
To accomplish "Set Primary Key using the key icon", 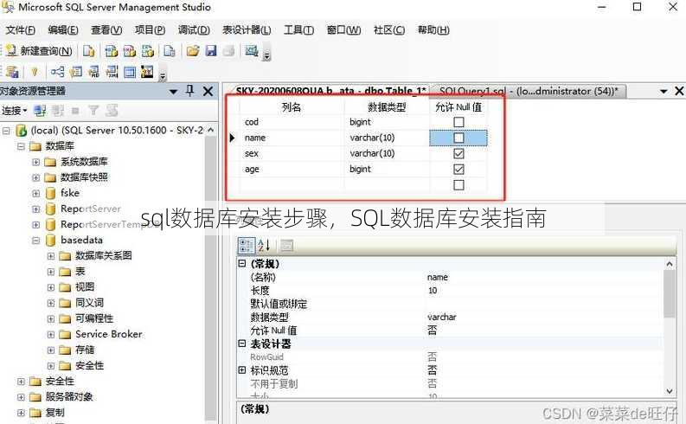I will coord(35,72).
